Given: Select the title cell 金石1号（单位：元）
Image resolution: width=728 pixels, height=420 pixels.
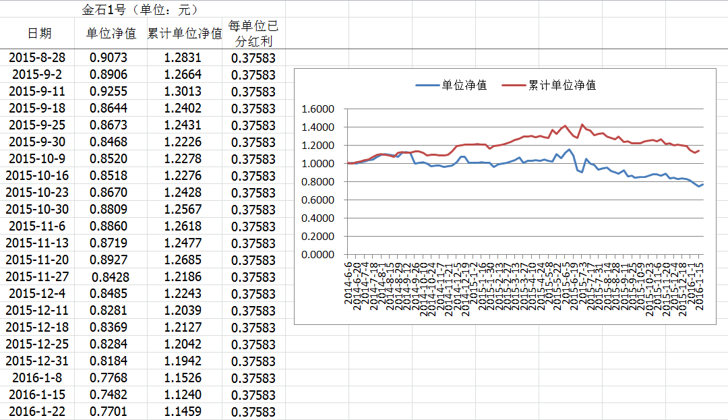Looking at the screenshot, I should point(140,9).
